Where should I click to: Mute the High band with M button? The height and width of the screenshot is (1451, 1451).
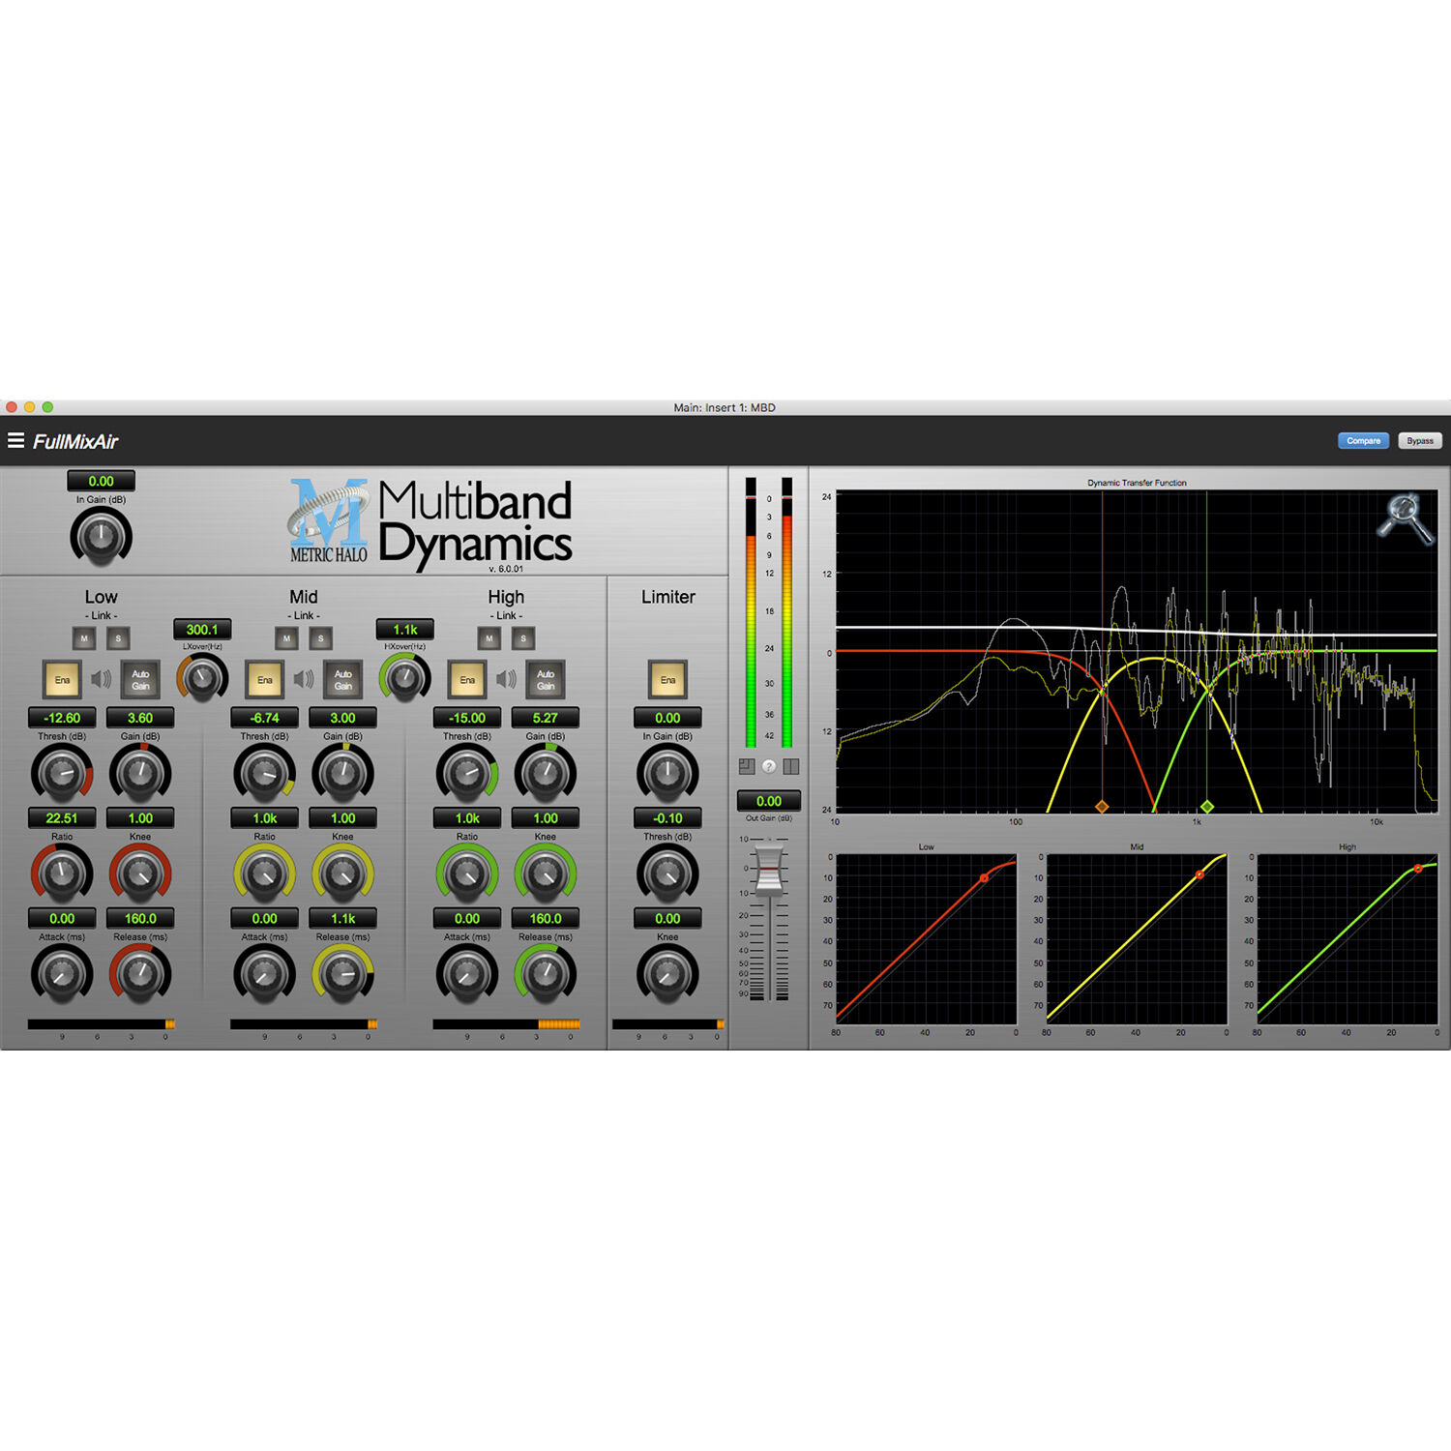(x=489, y=638)
